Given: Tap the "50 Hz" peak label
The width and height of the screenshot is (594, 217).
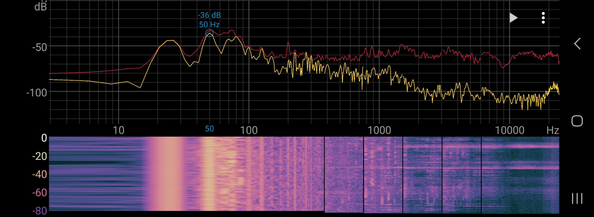Looking at the screenshot, I should 210,24.
